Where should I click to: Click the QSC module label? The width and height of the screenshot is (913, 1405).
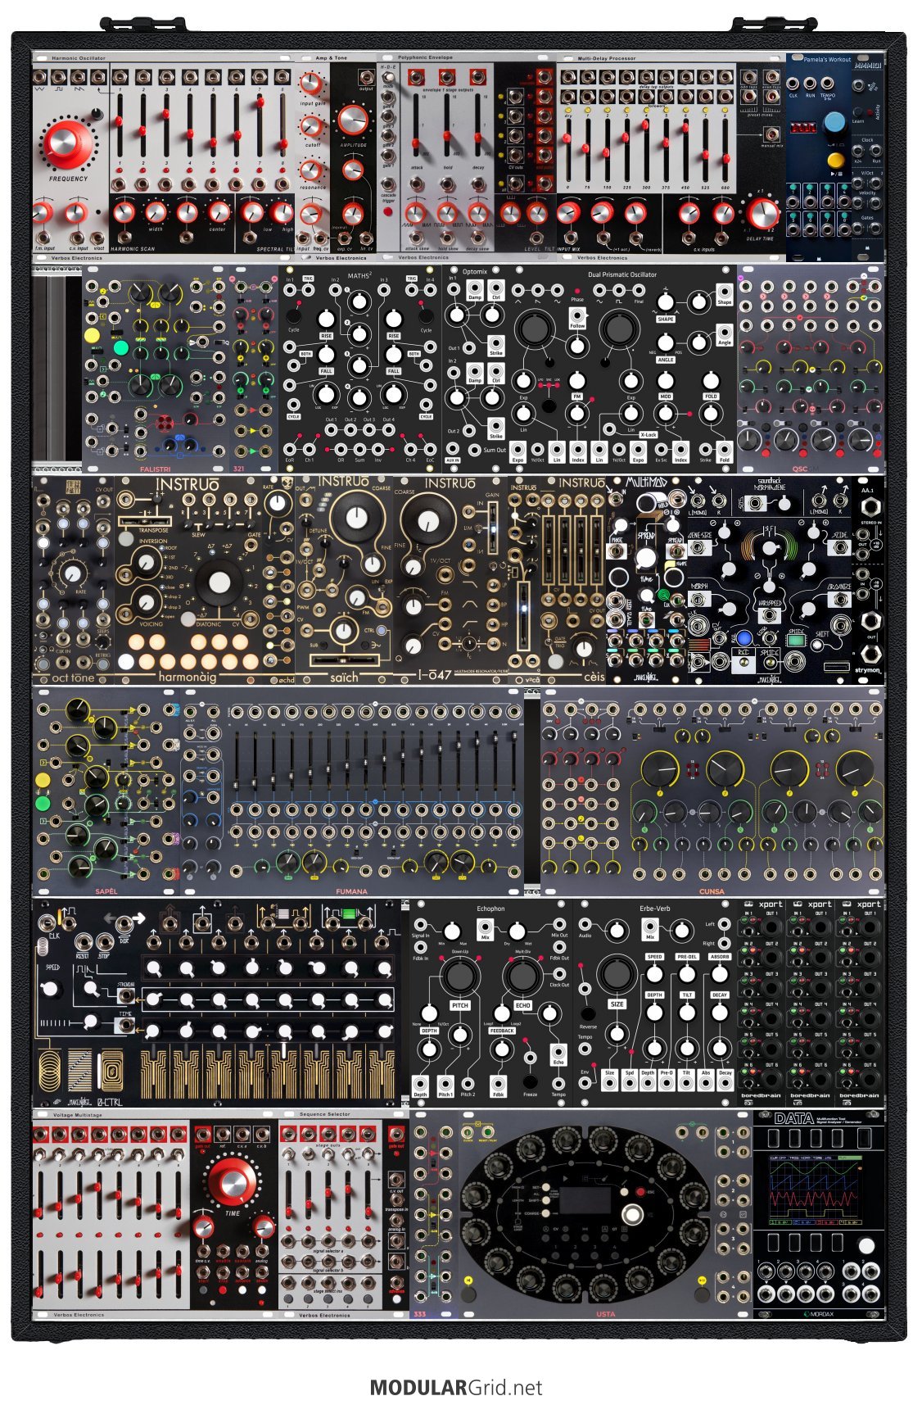799,469
